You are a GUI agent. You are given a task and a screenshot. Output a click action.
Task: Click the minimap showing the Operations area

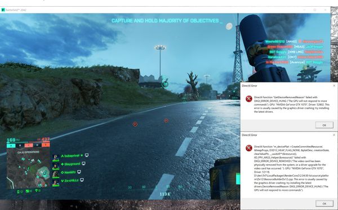(28, 169)
